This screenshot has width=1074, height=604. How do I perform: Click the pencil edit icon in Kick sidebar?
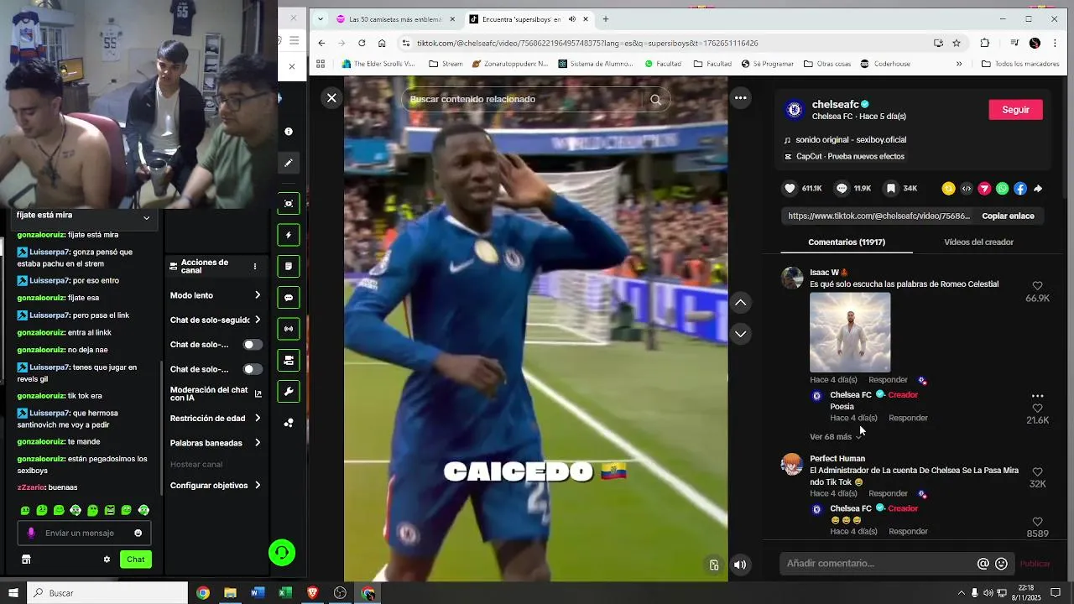[x=289, y=163]
